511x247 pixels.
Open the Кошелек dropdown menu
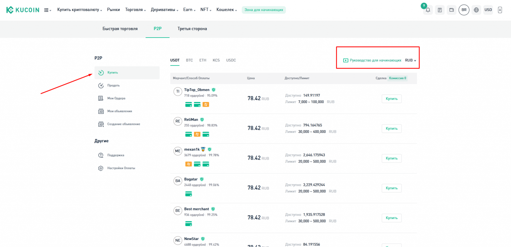[x=227, y=10]
